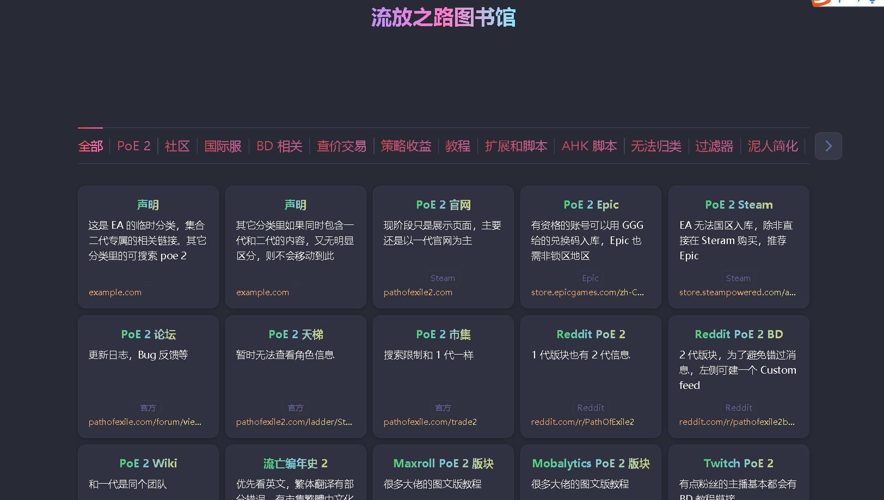The height and width of the screenshot is (500, 884).
Task: Open the PoE 2 Wiki card title
Action: point(148,464)
